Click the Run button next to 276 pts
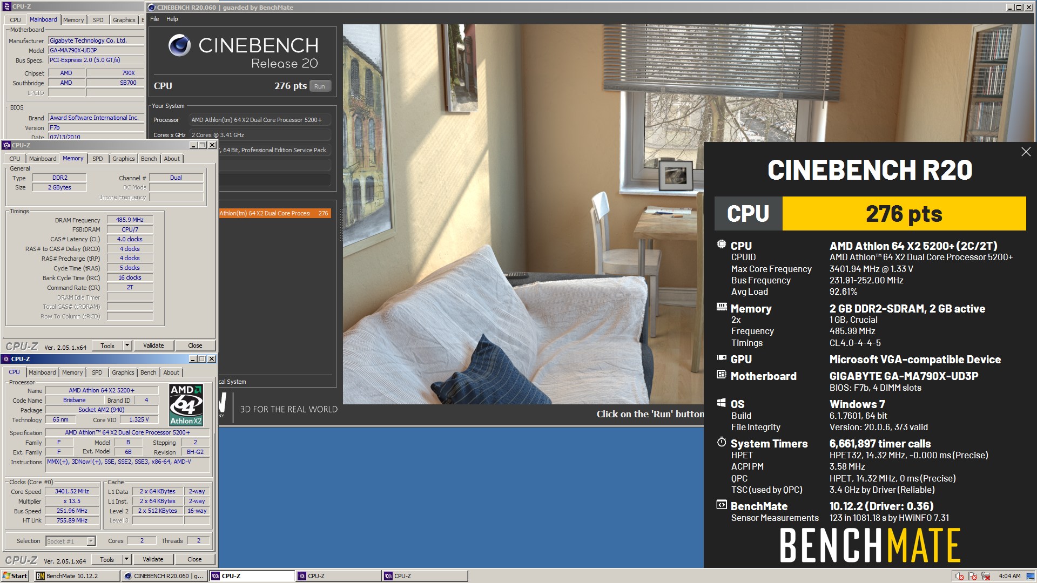Viewport: 1037px width, 583px height. pyautogui.click(x=320, y=86)
